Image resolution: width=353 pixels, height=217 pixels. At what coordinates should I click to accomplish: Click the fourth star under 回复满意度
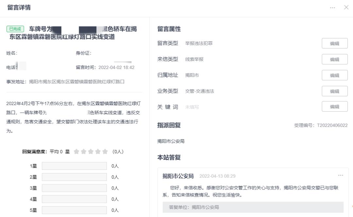tap(97, 151)
